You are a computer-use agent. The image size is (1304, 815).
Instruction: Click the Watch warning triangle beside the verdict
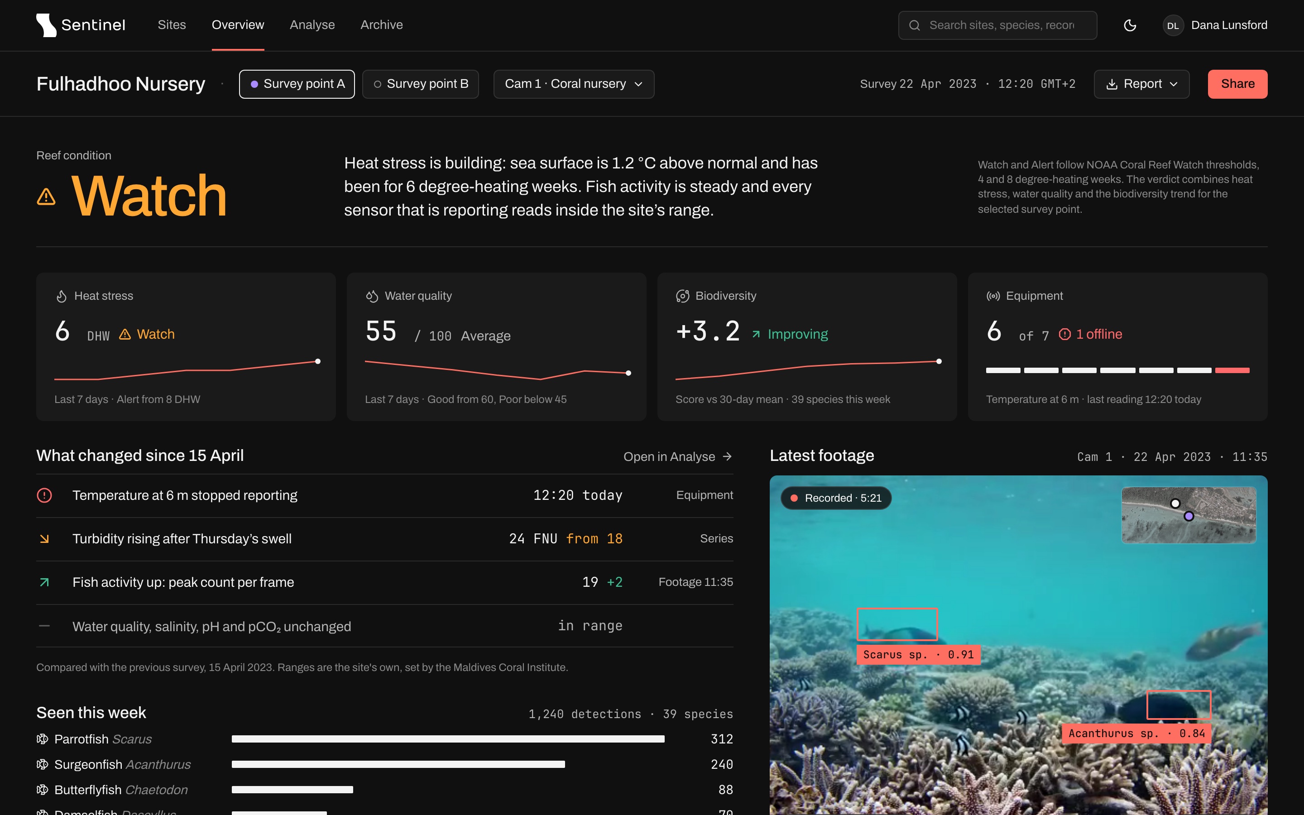[x=46, y=197]
